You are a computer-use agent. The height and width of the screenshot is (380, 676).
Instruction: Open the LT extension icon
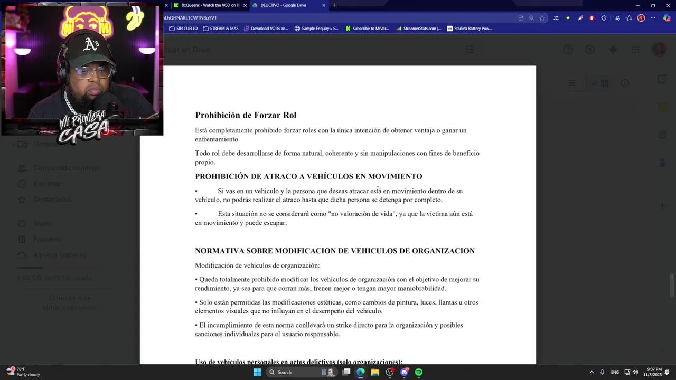(x=556, y=18)
